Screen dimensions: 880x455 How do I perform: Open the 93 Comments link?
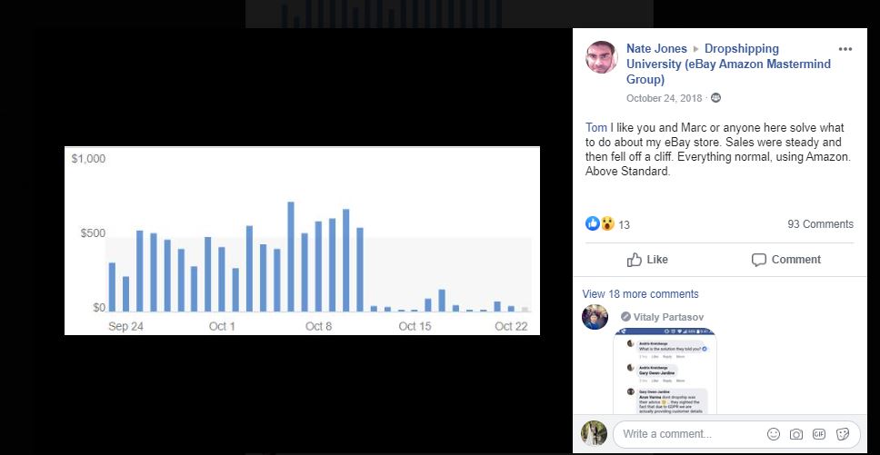click(820, 224)
